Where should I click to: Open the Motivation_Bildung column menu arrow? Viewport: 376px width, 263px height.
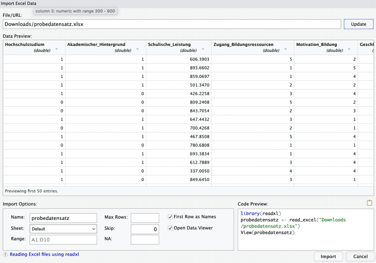(349, 50)
